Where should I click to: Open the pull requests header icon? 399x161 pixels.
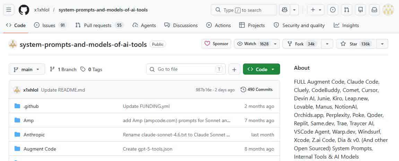[347, 10]
